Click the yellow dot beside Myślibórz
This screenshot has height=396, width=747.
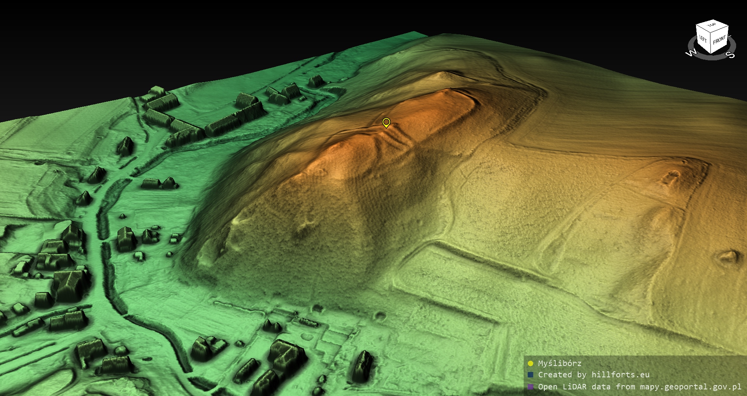point(530,364)
